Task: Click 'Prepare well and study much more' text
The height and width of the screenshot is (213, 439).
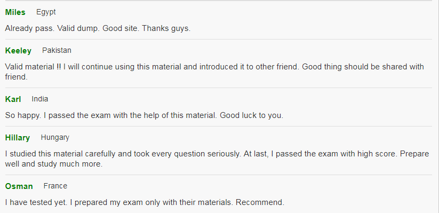Action: coord(217,159)
